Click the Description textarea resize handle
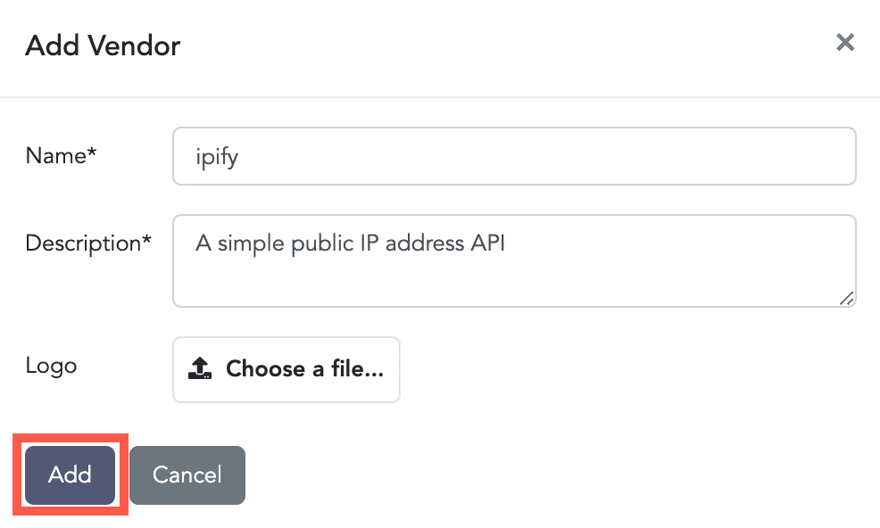Screen dimensions: 880x528 pyautogui.click(x=846, y=299)
